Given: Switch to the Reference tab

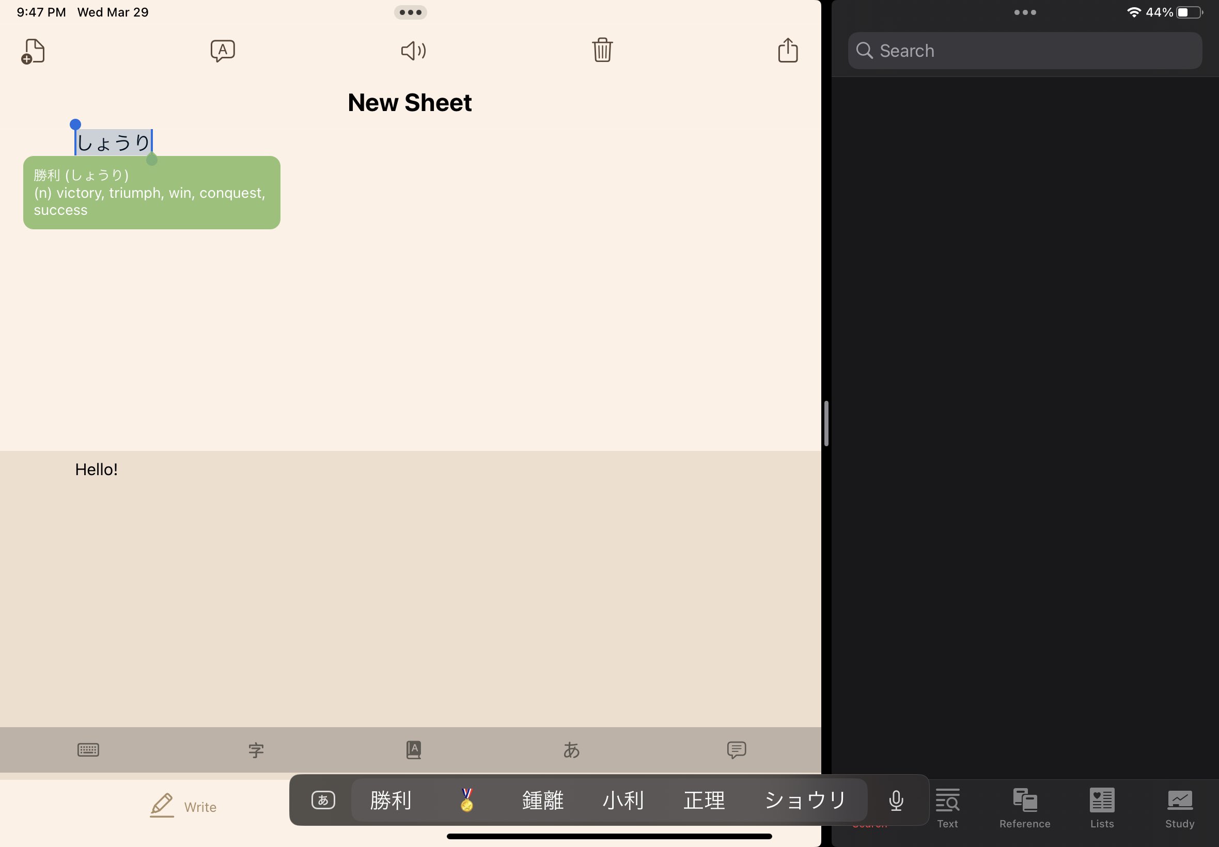Looking at the screenshot, I should (1025, 808).
